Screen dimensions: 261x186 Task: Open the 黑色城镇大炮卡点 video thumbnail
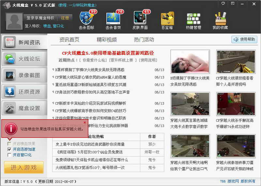tap(190, 104)
